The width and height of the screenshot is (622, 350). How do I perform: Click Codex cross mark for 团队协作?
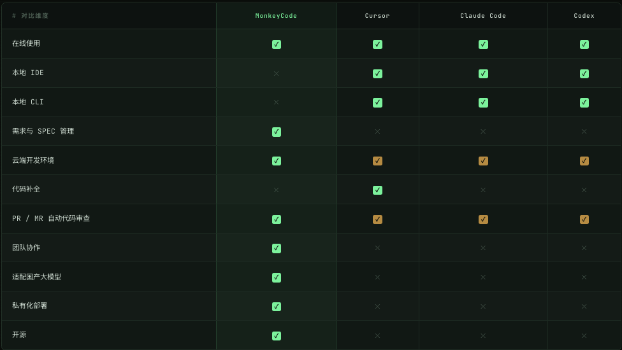coord(584,248)
